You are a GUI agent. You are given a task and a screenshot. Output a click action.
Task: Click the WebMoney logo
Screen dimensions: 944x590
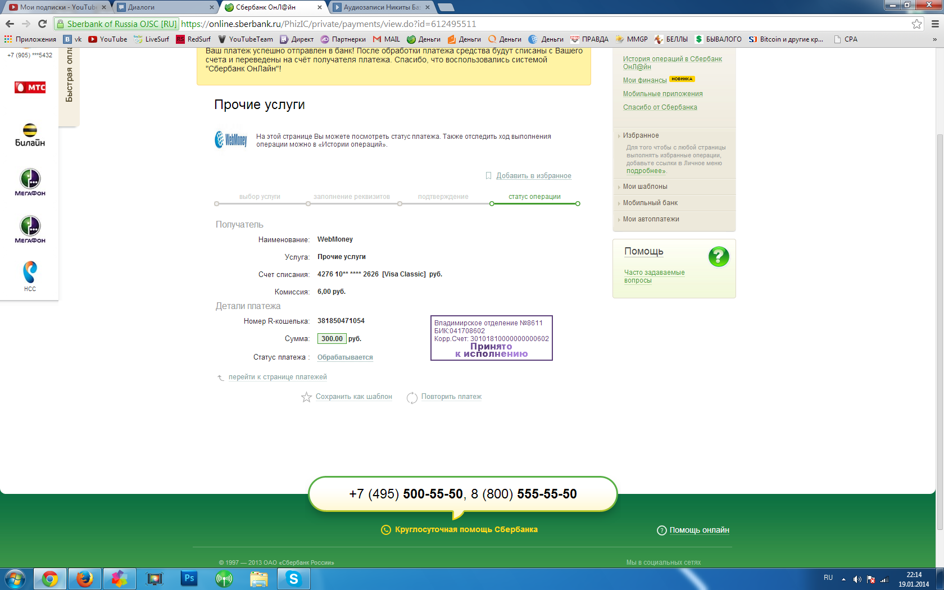pos(231,139)
